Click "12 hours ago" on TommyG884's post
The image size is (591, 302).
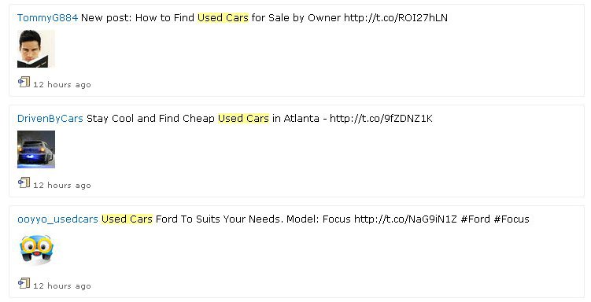(x=62, y=85)
